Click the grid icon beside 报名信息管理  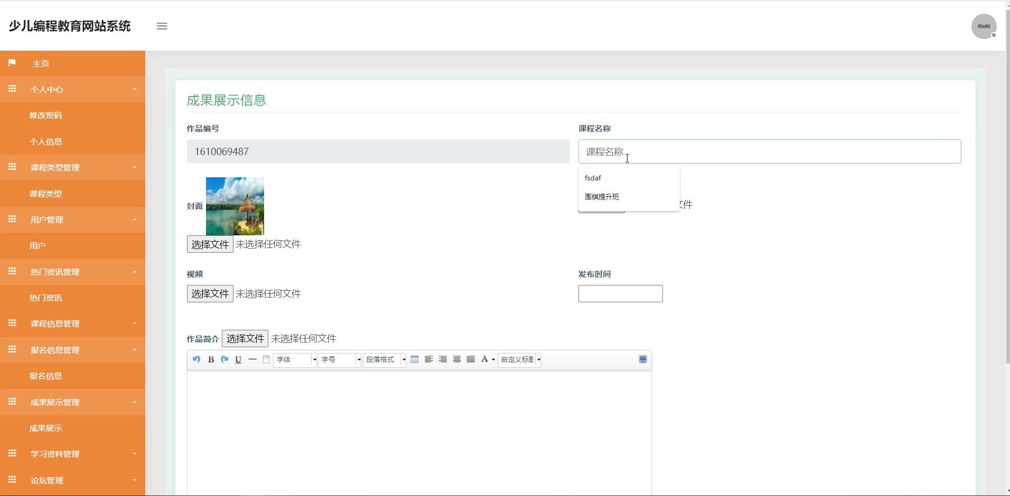click(x=12, y=349)
